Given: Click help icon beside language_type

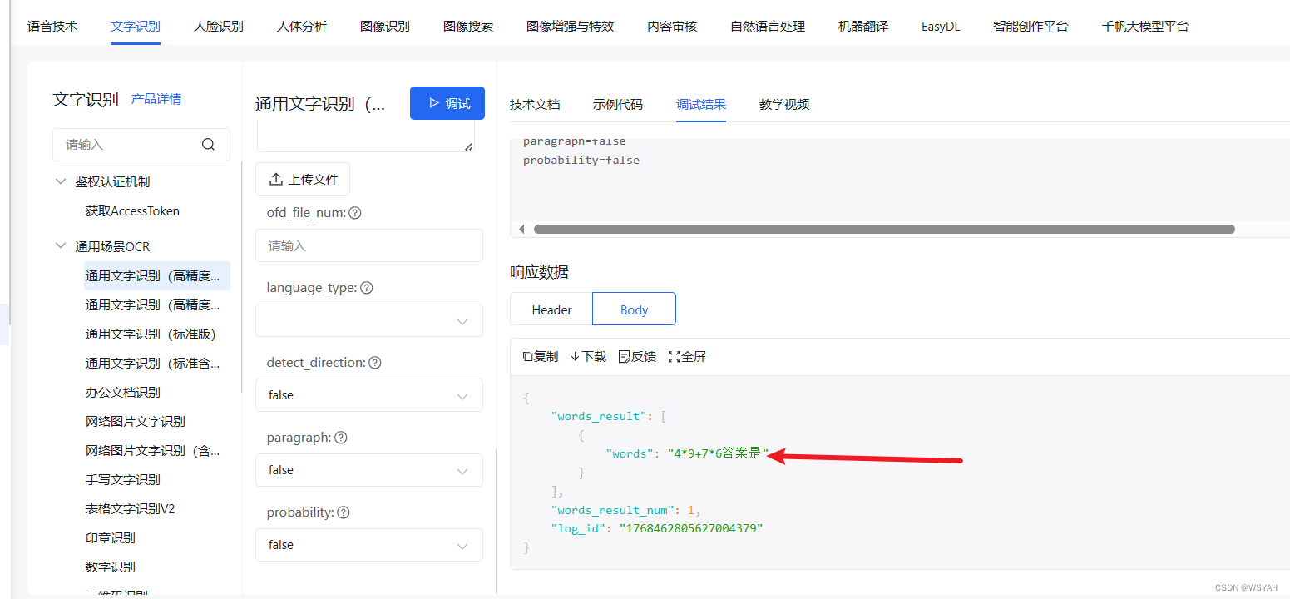Looking at the screenshot, I should 366,288.
